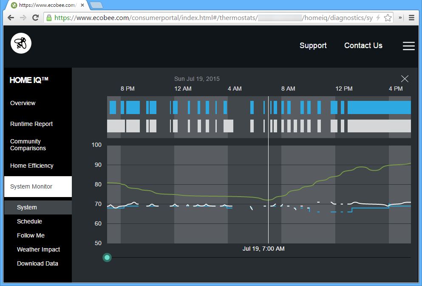Open the Chrome menu icon
Viewport: 422px width, 286px height.
[x=411, y=18]
